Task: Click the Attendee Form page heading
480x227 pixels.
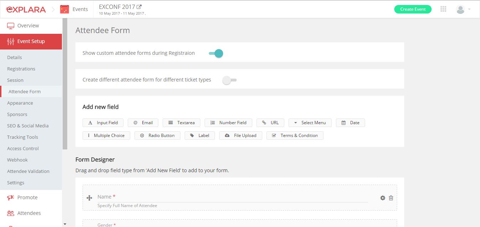Action: tap(102, 31)
